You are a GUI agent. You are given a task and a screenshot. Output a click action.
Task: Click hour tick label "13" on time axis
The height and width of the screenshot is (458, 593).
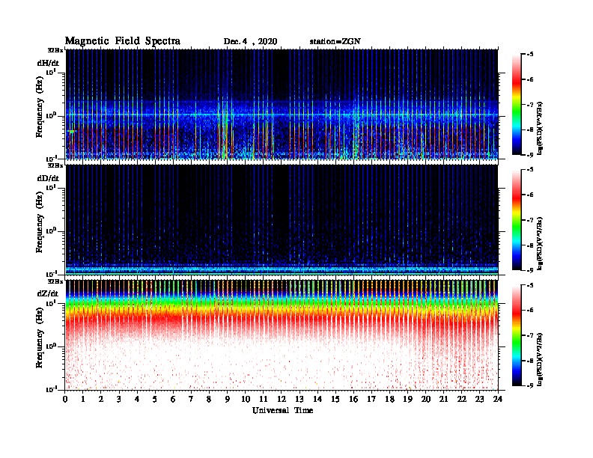299,400
